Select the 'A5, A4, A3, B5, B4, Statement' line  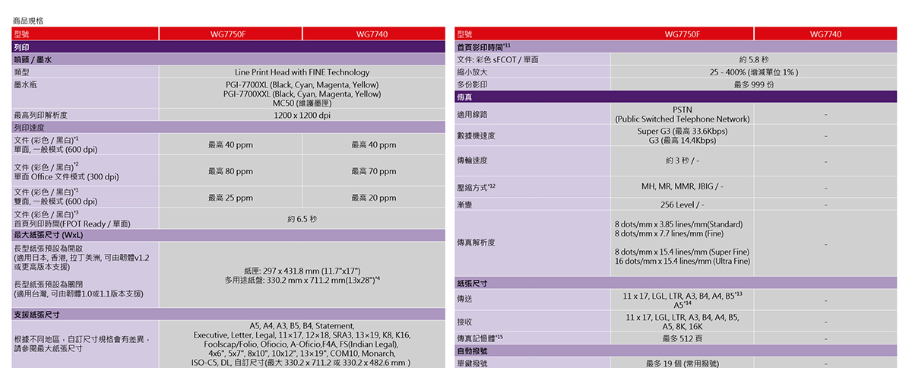click(x=302, y=325)
